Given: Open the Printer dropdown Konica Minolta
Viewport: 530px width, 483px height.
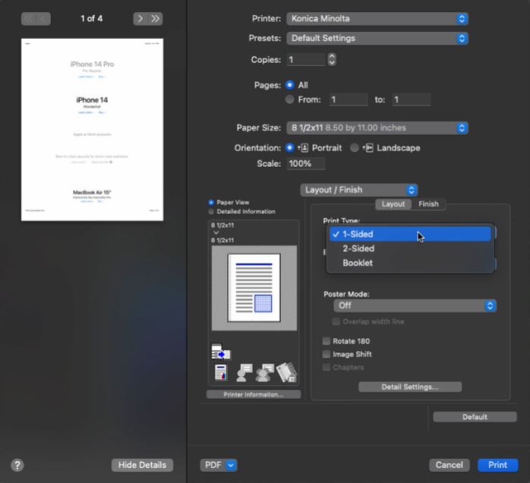Looking at the screenshot, I should [x=377, y=18].
